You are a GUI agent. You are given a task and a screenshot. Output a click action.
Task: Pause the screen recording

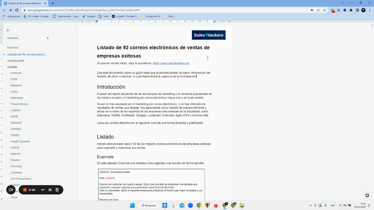[50, 190]
